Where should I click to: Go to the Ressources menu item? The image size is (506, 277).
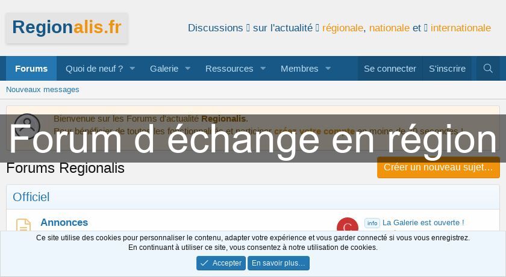tap(229, 69)
